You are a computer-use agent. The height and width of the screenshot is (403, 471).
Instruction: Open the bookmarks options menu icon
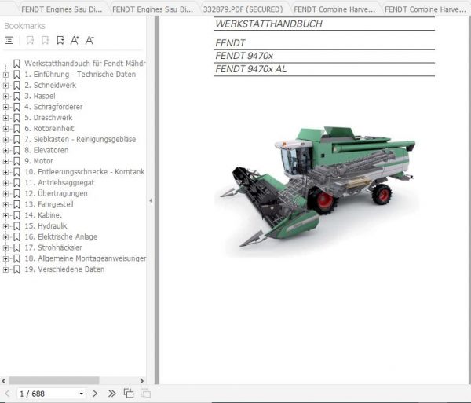(9, 40)
